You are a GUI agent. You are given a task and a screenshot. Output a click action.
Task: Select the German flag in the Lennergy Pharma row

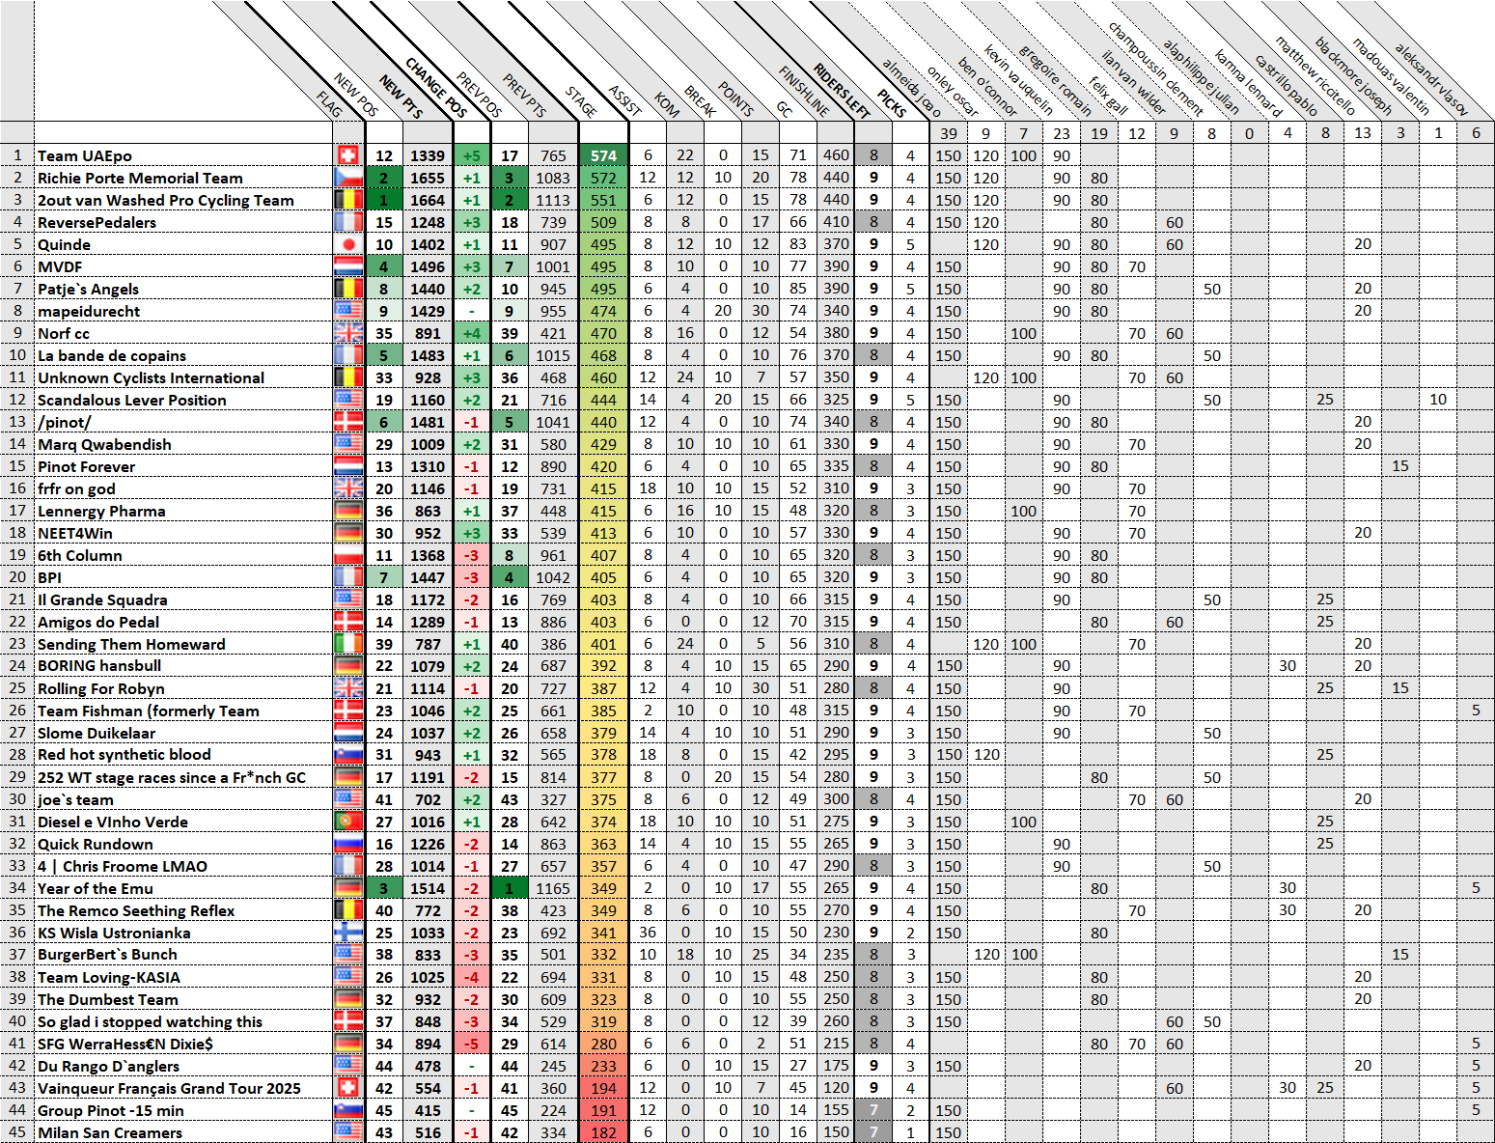348,511
